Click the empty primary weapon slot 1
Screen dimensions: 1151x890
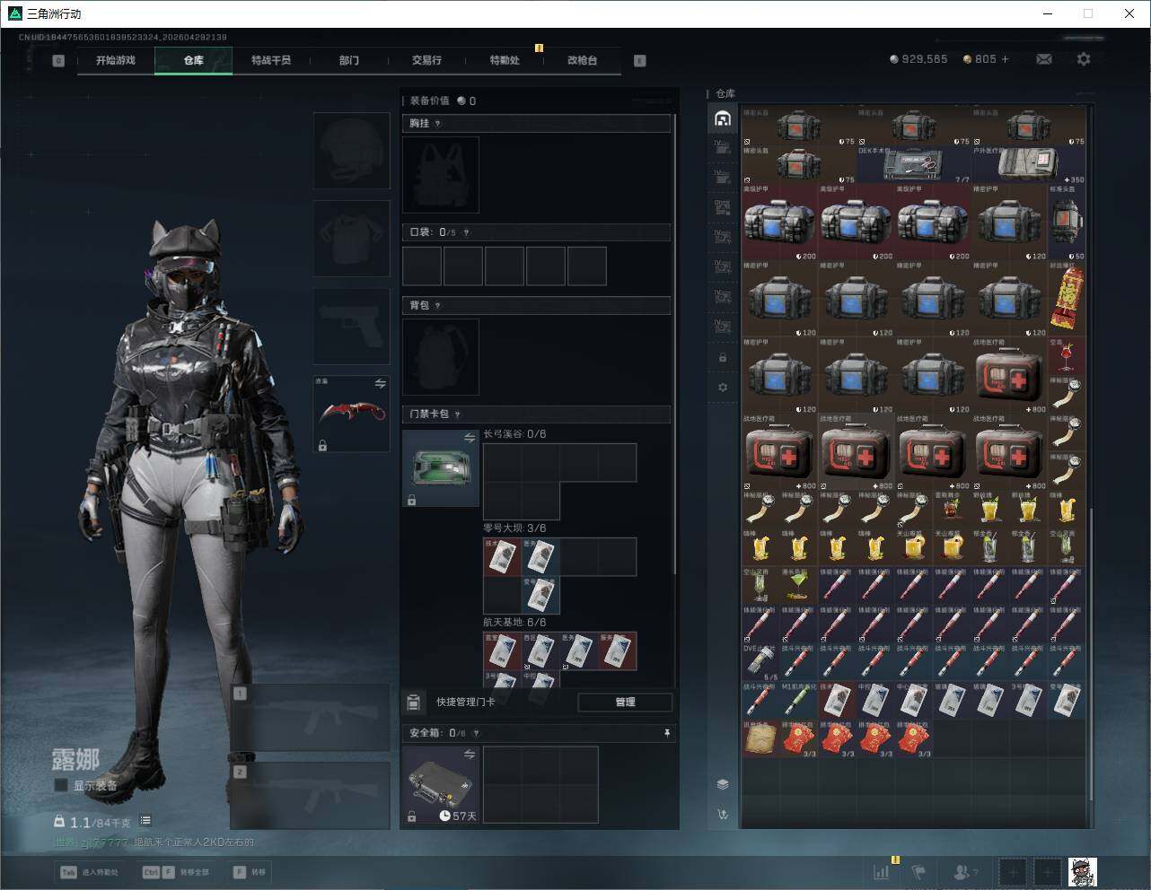(310, 718)
